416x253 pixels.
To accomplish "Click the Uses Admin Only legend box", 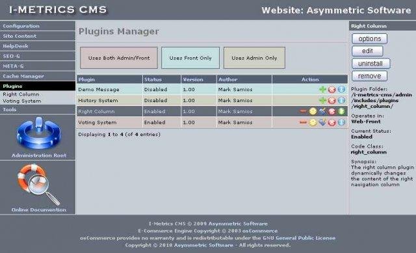I will coord(254,58).
